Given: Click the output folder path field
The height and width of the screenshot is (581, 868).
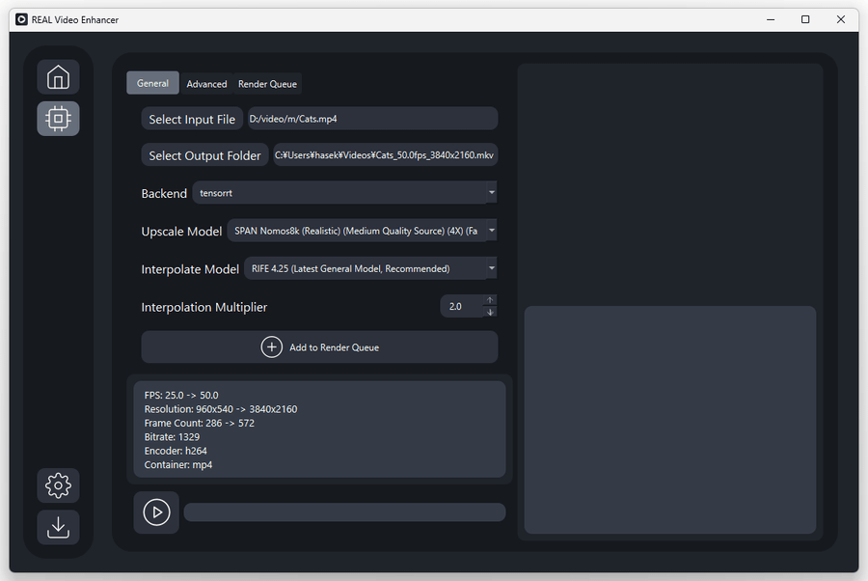Looking at the screenshot, I should click(385, 155).
